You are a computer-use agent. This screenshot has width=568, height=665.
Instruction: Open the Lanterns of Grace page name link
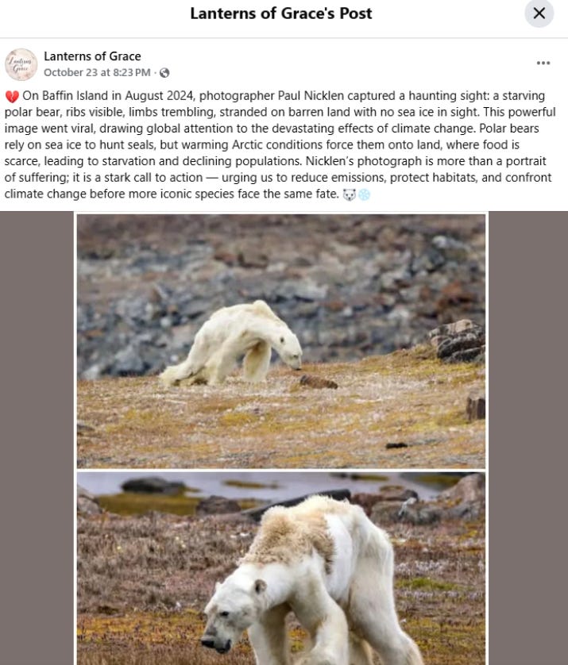coord(92,56)
